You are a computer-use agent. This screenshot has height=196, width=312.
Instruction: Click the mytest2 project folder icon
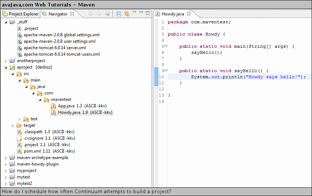point(12,183)
